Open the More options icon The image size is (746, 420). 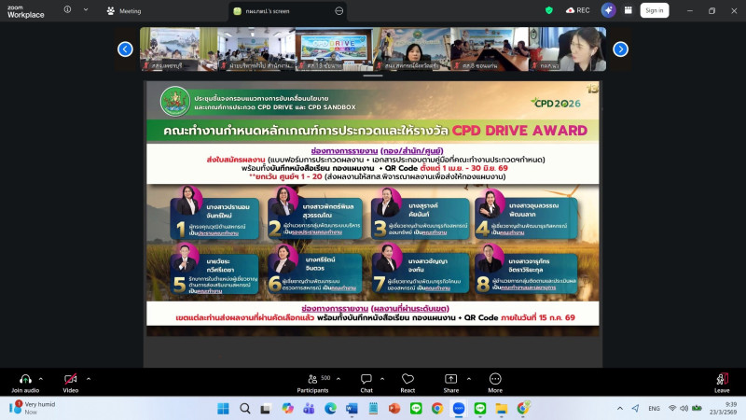(x=494, y=379)
